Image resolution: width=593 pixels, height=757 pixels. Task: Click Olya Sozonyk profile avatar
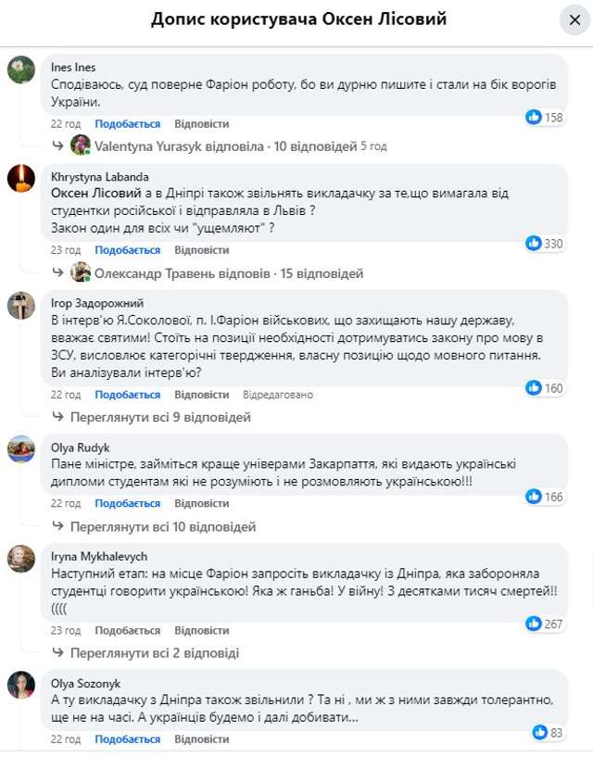[21, 685]
